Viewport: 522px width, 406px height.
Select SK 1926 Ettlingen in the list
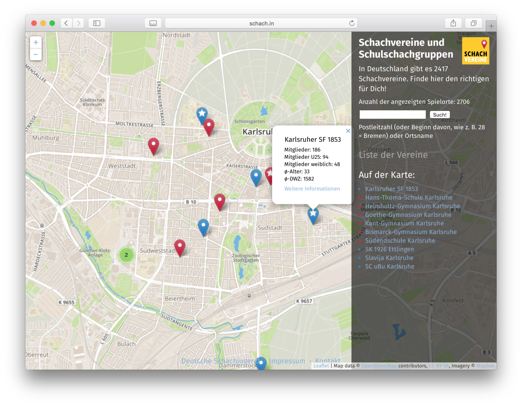(x=389, y=249)
